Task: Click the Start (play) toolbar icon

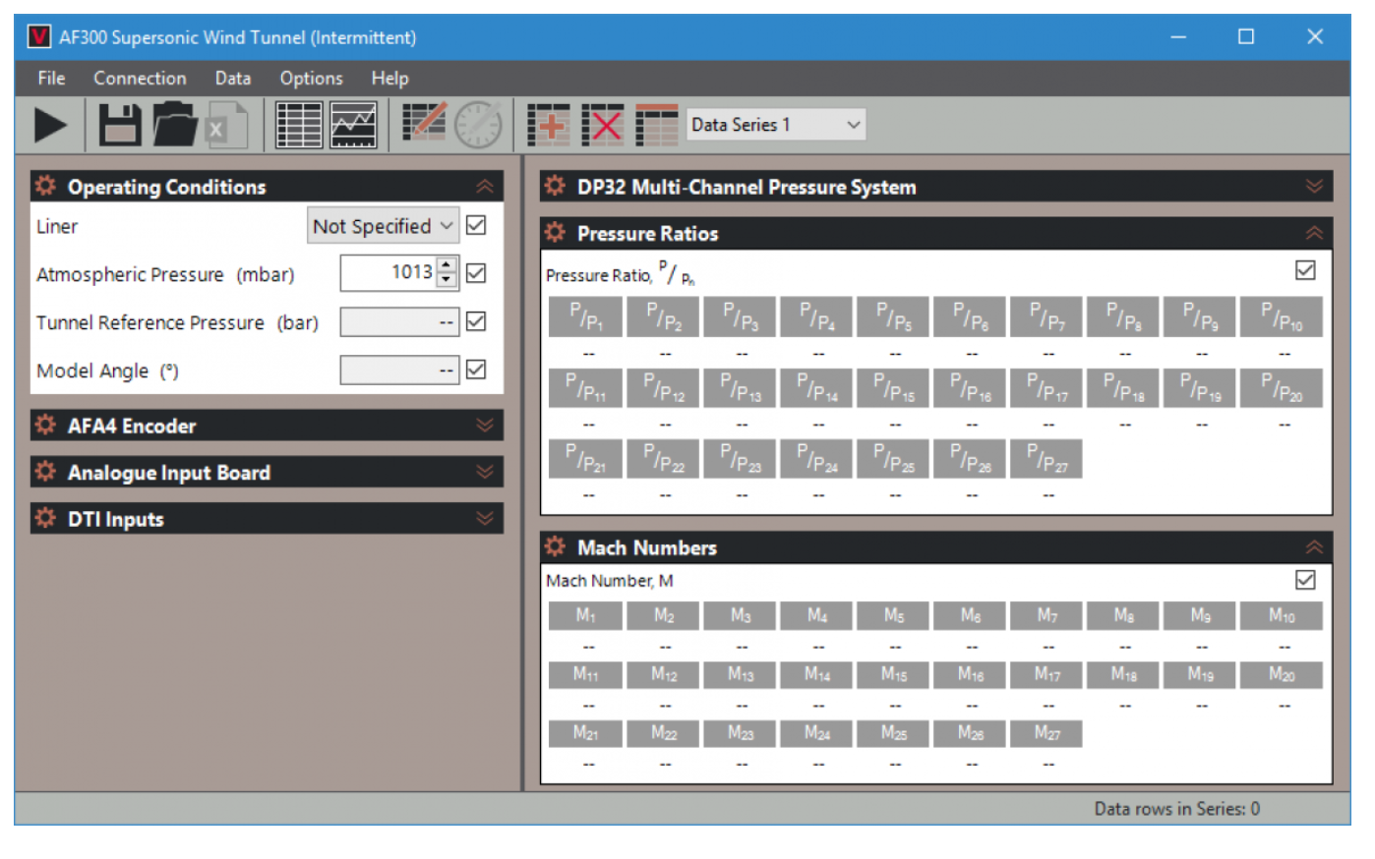Action: (50, 126)
